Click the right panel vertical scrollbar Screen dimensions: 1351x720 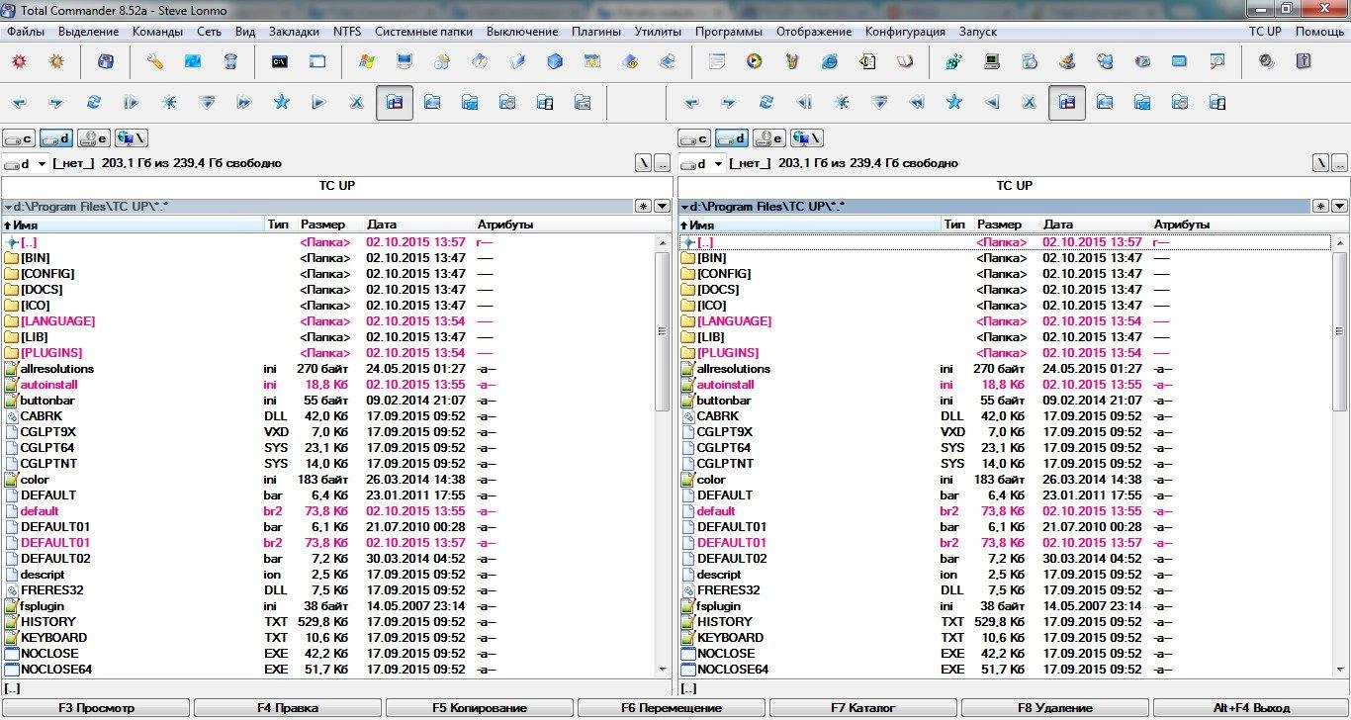[x=1341, y=455]
